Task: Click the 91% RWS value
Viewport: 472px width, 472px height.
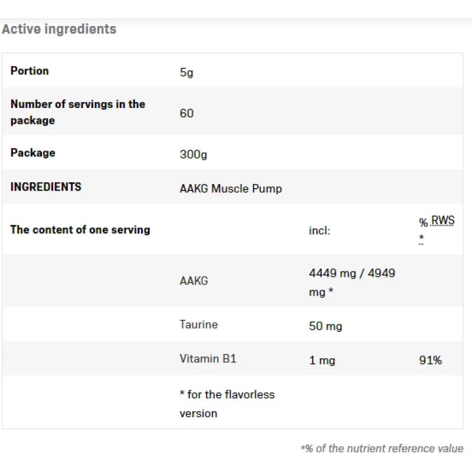Action: click(430, 360)
